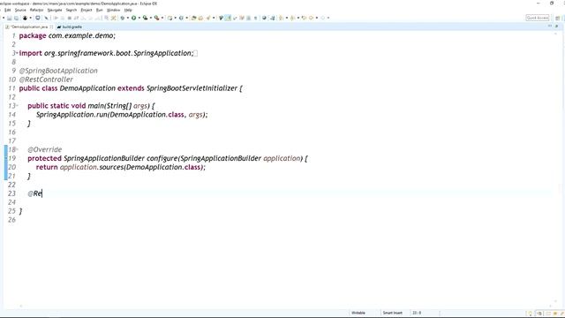Click the Back navigation toolbar icon

click(311, 18)
